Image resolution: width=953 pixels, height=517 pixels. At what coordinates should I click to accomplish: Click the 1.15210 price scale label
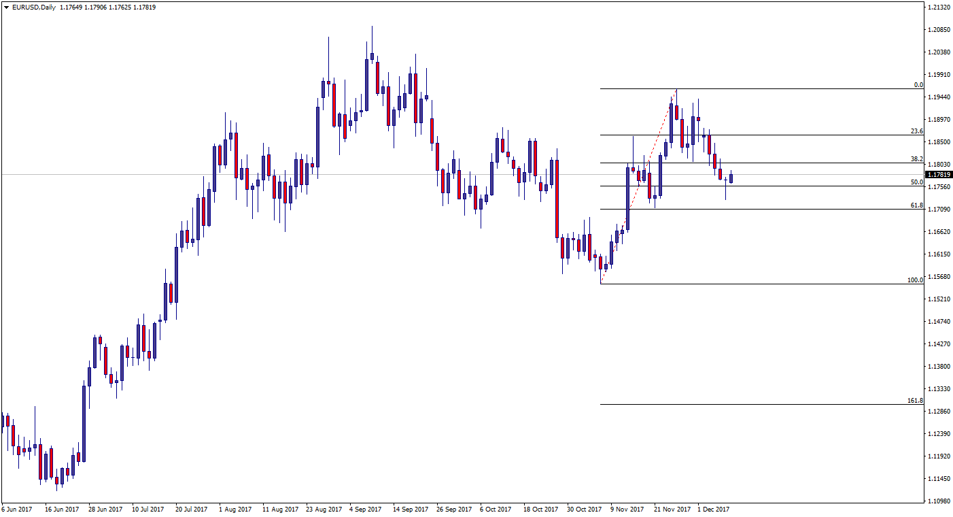coord(939,299)
